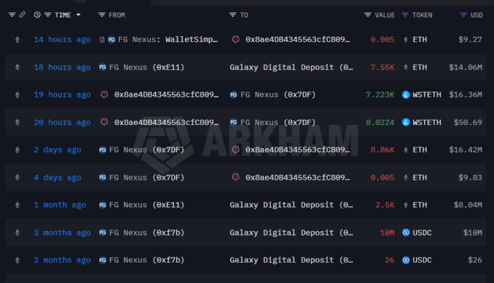Open the FROM column filter
Image resolution: width=494 pixels, height=283 pixels.
pos(101,14)
